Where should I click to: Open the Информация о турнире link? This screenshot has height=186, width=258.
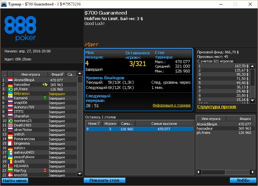click(172, 105)
